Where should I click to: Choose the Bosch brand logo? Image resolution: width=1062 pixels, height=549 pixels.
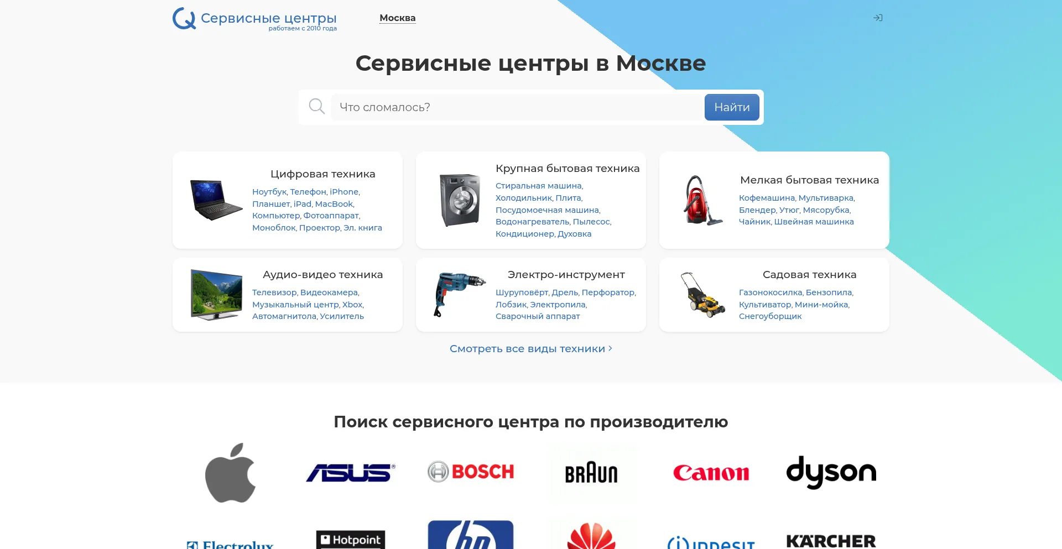click(471, 472)
